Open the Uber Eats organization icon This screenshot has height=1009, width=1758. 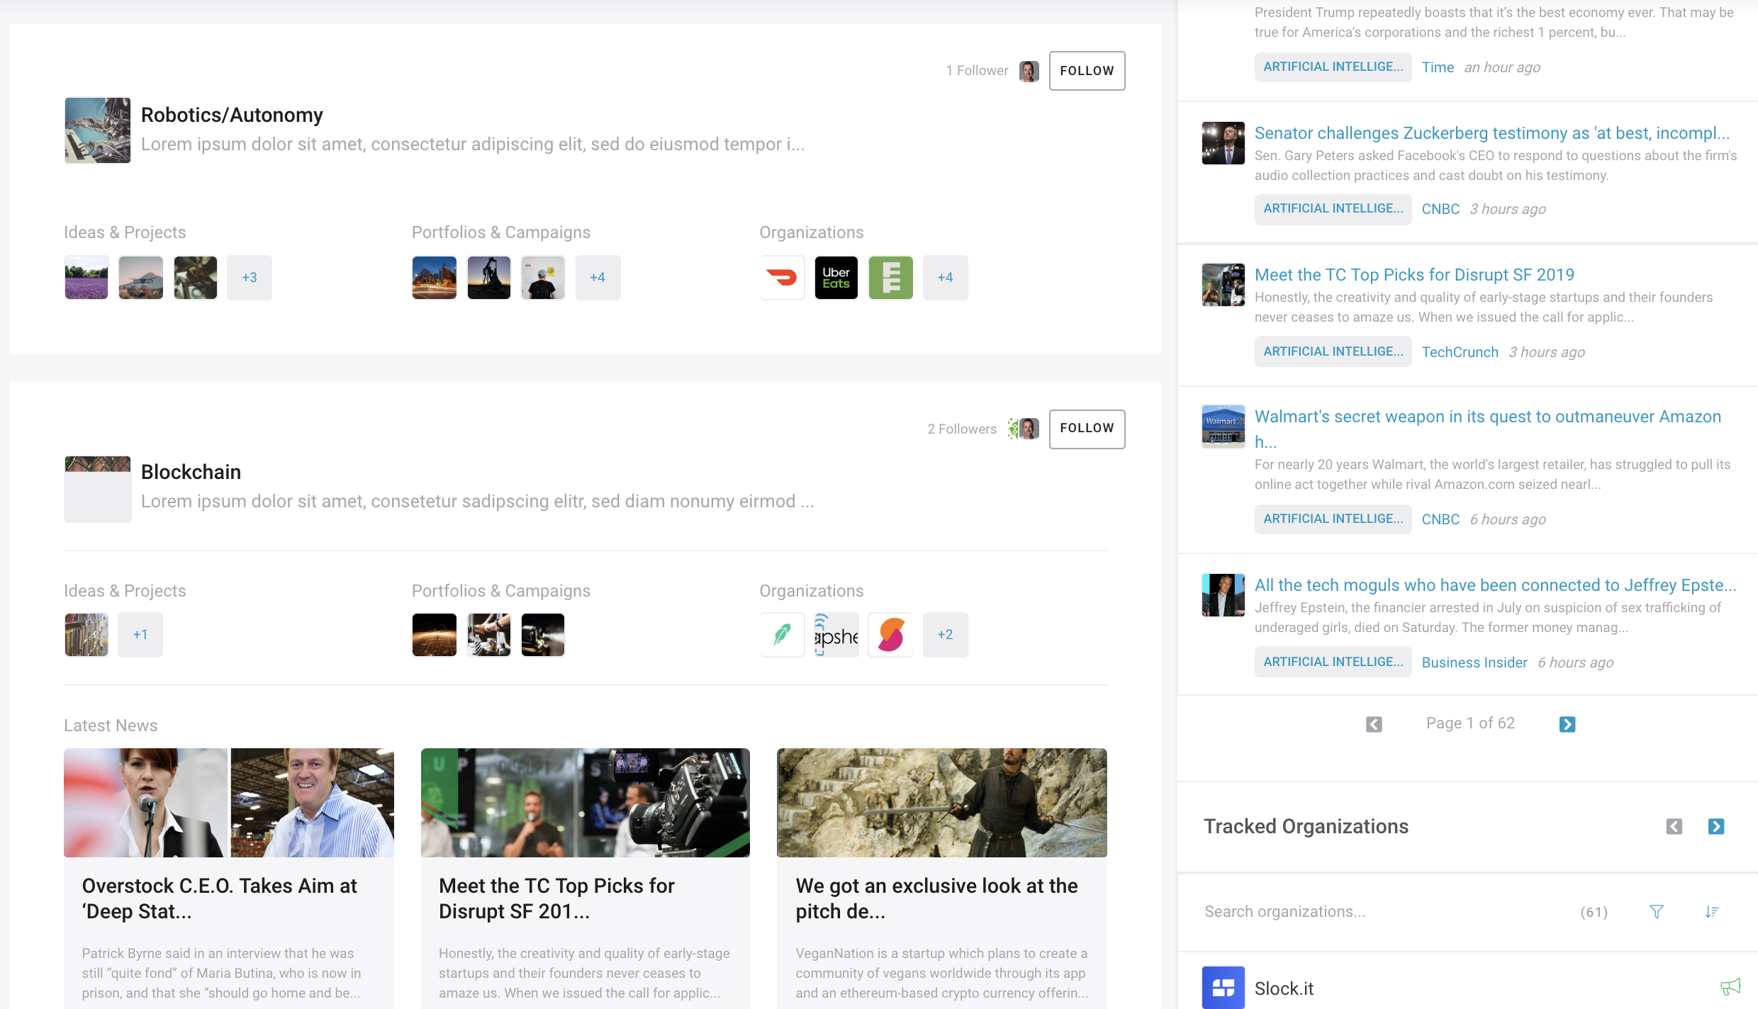pyautogui.click(x=836, y=278)
